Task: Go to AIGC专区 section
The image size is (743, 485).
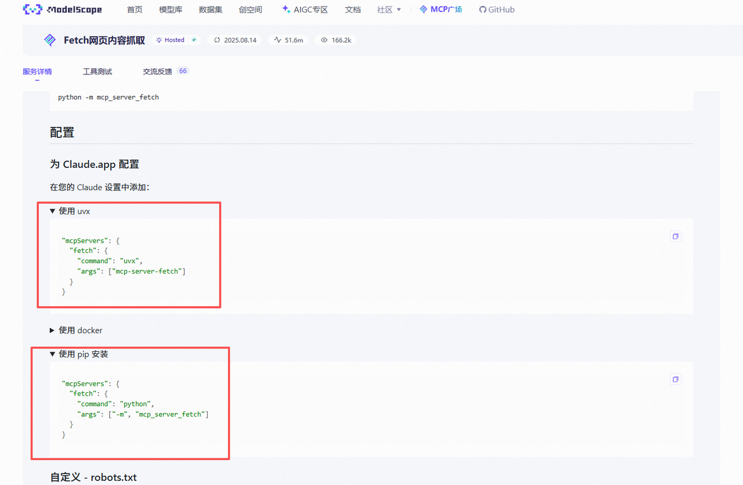Action: coord(305,9)
